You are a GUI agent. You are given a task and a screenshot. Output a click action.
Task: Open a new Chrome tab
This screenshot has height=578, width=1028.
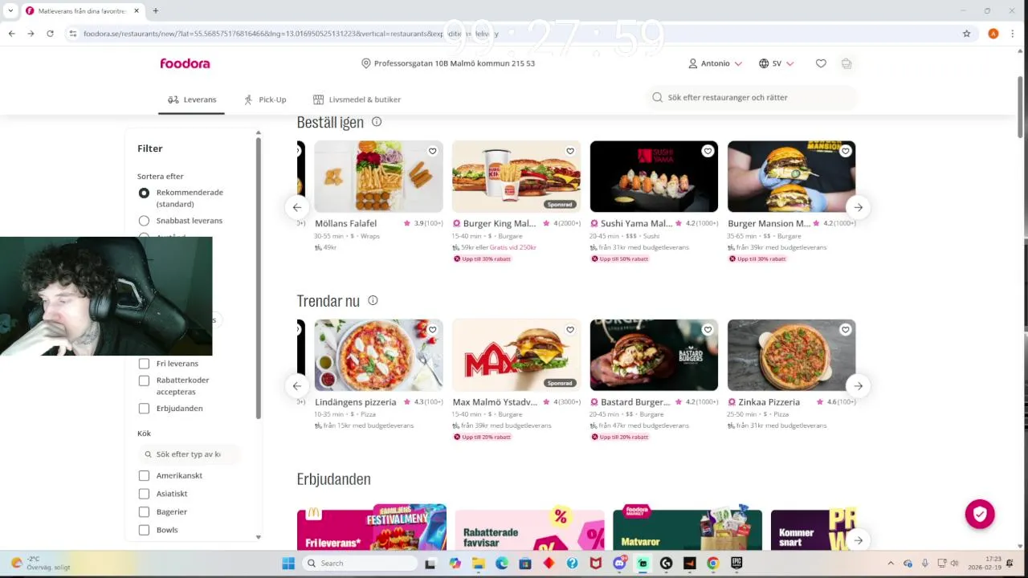click(155, 10)
